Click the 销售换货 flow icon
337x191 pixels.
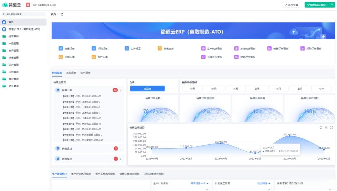[x=58, y=159]
